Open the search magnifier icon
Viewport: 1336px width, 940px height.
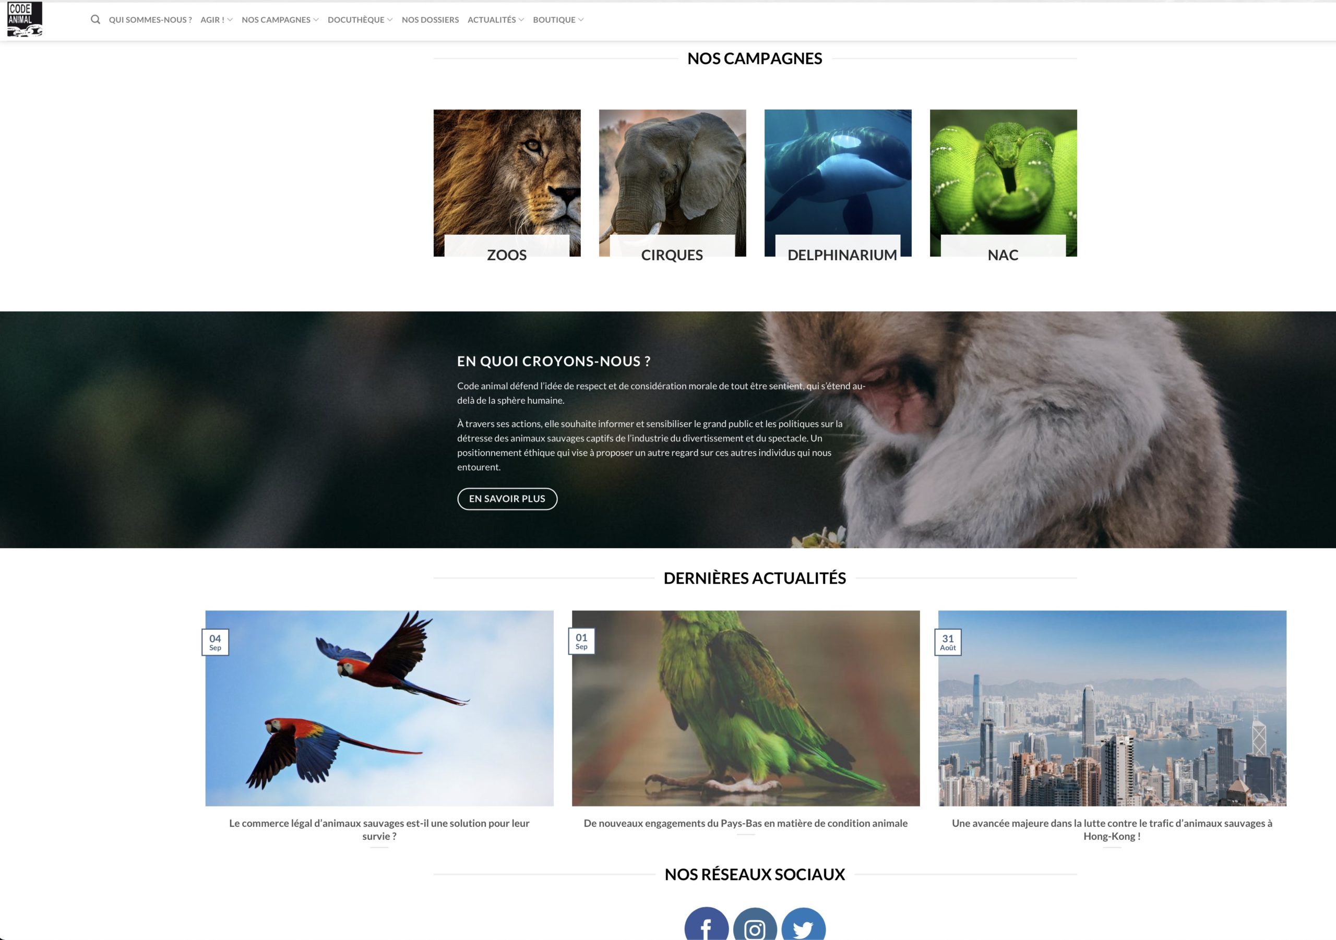click(x=96, y=20)
